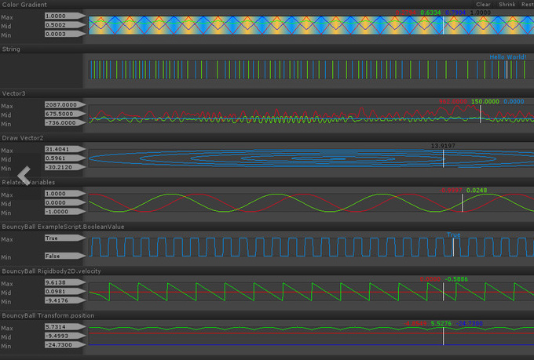Click the green -0.5886 velocity readout
This screenshot has height=360, width=534.
click(456, 279)
